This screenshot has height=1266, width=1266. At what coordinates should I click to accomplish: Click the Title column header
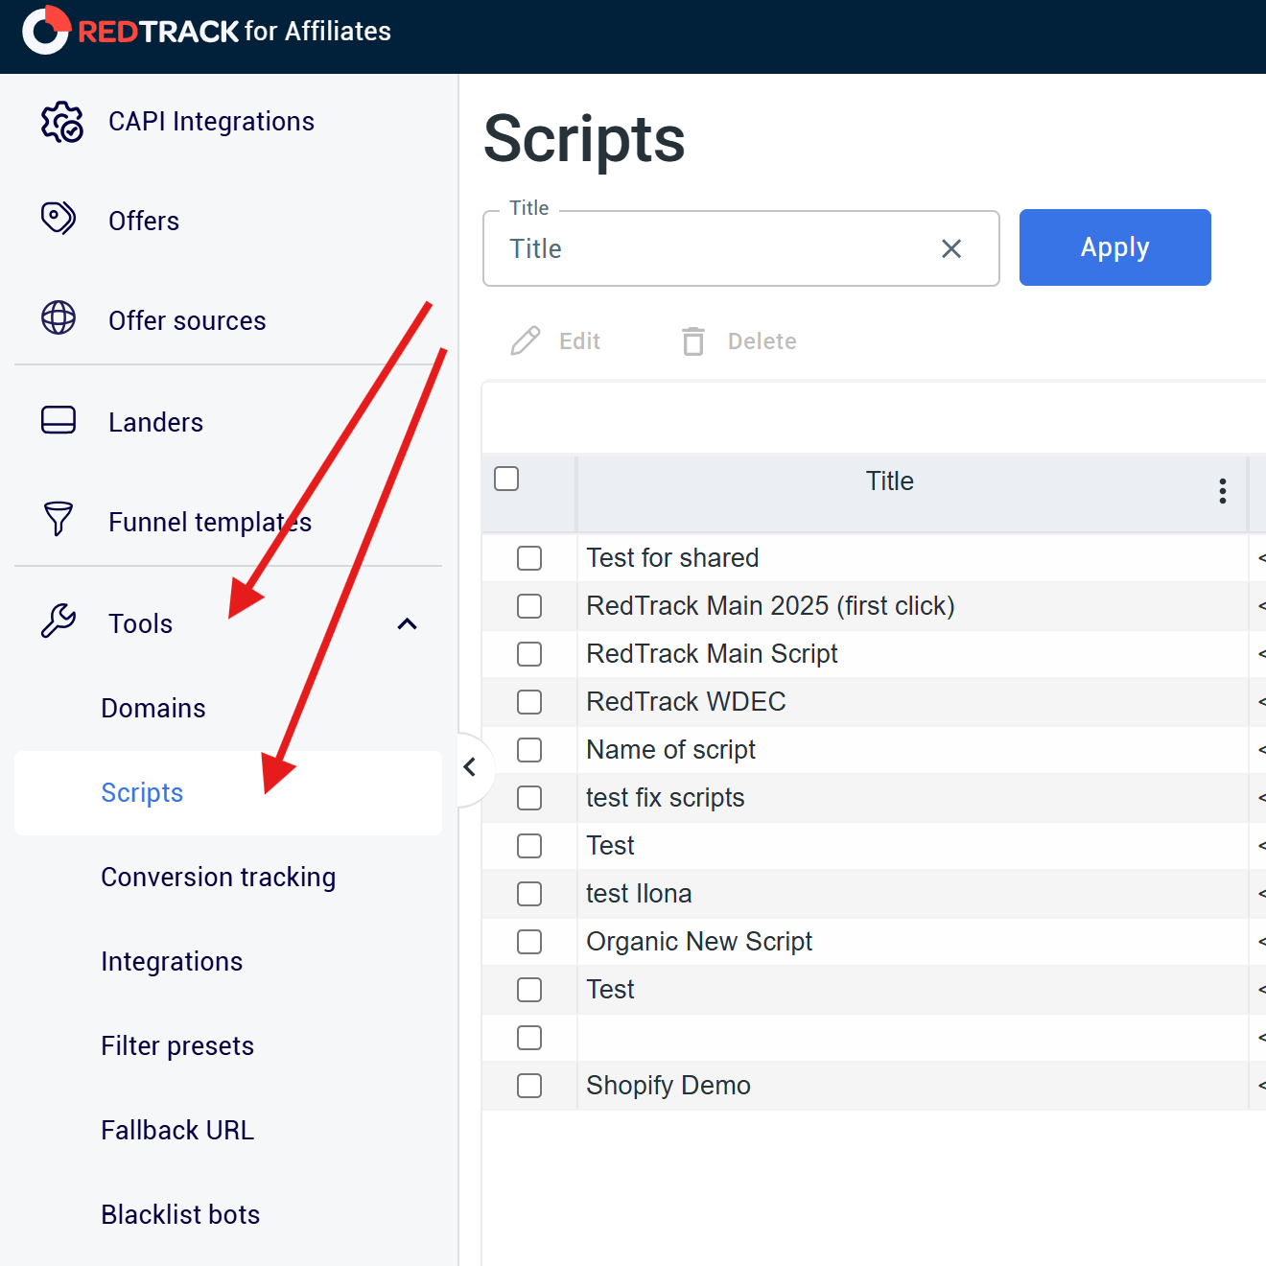(890, 481)
